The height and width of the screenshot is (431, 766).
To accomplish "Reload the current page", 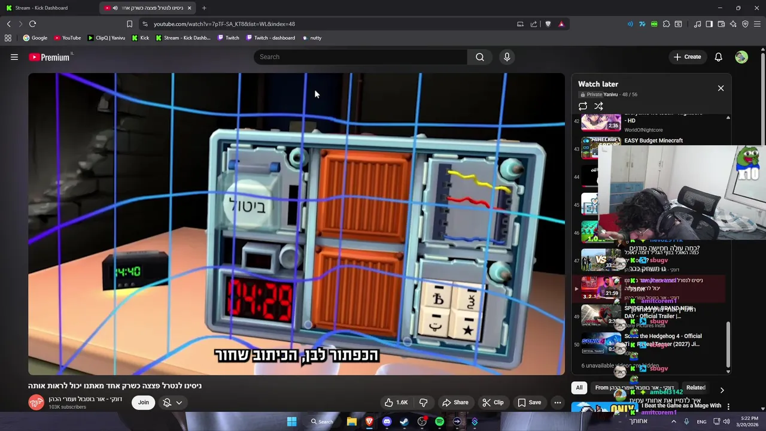I will click(x=32, y=24).
